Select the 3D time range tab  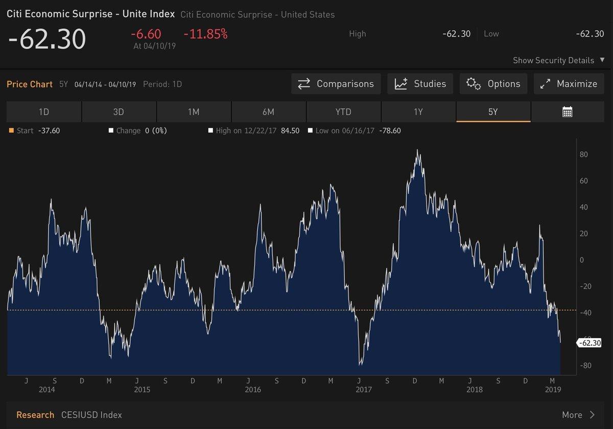[119, 112]
